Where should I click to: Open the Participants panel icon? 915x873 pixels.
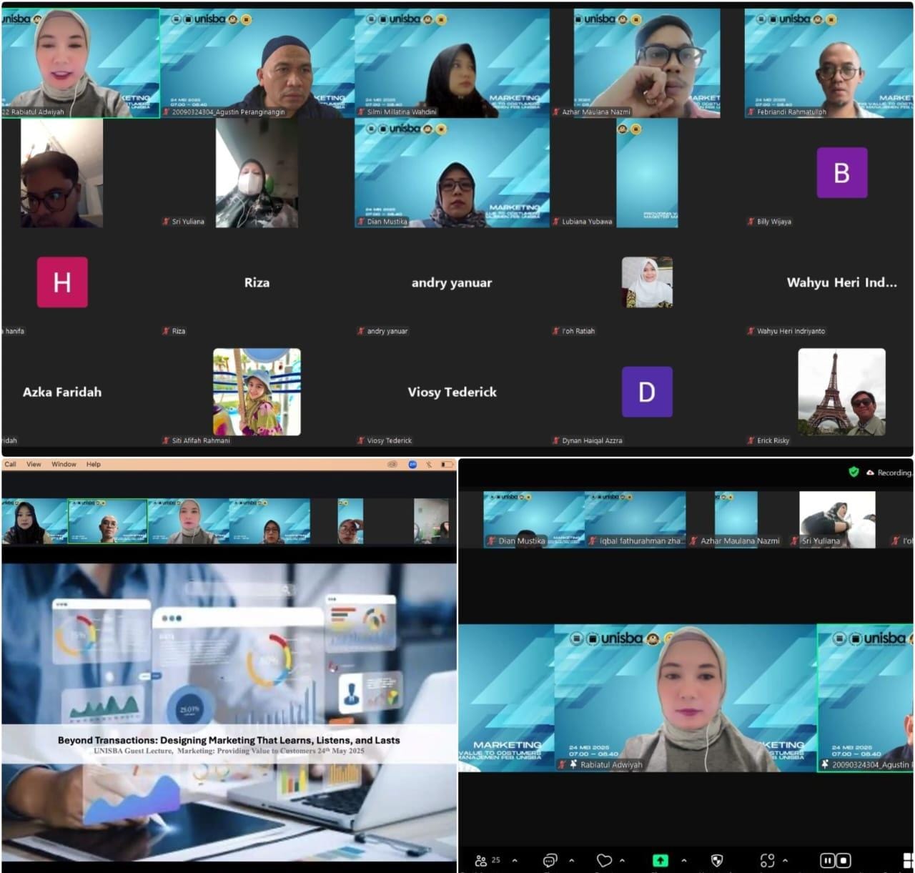(481, 860)
